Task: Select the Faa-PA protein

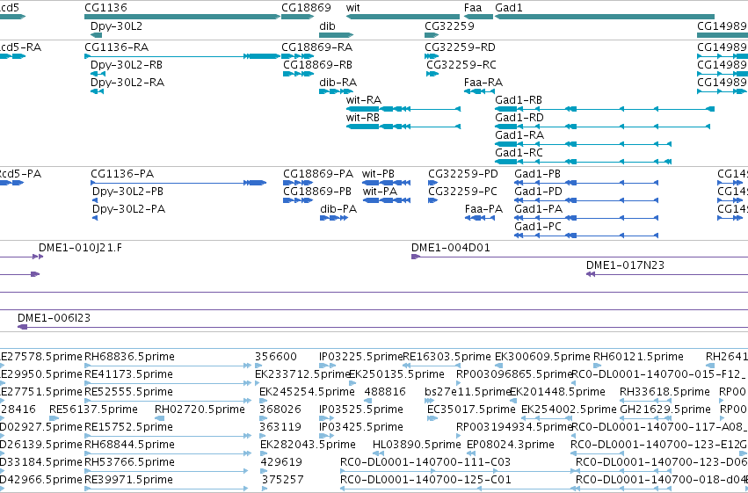Action: 480,218
